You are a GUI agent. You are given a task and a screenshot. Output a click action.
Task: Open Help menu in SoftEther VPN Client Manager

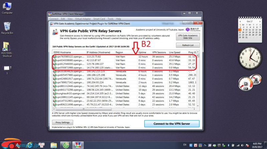coord(118,19)
